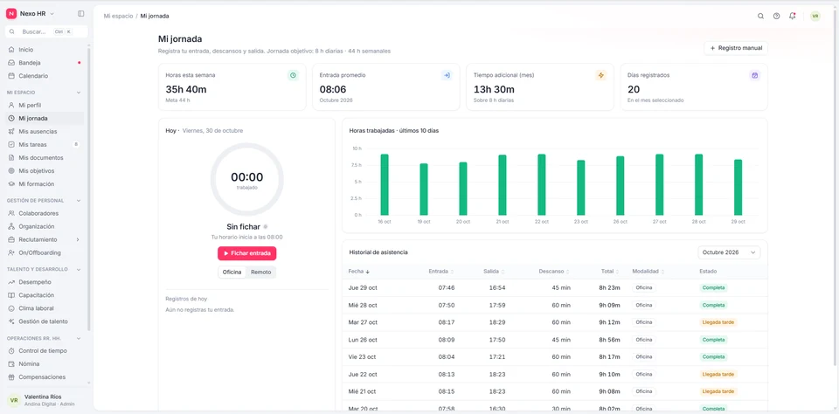
Task: Sort history by Salida column
Action: [495, 272]
